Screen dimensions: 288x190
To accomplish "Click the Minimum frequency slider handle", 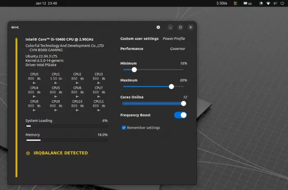I will (134, 70).
